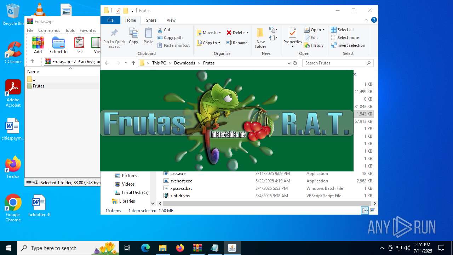Expand the Delete dropdown arrow

247,33
